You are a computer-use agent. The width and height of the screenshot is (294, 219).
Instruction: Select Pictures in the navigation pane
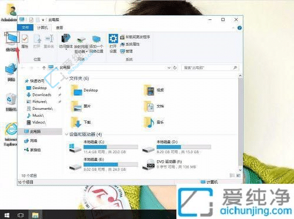tap(37, 102)
